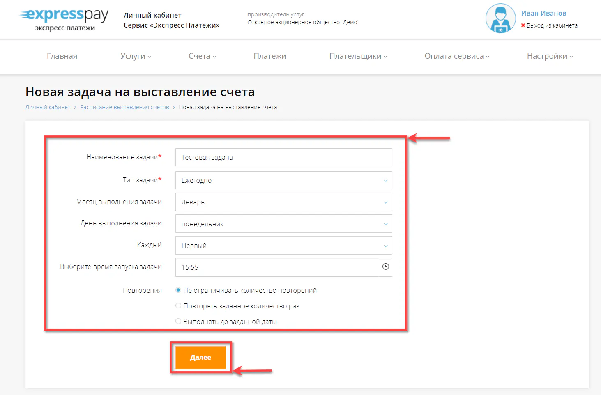601x395 pixels.
Task: Select 'Повторять заданное количество раз' option
Action: (x=178, y=305)
